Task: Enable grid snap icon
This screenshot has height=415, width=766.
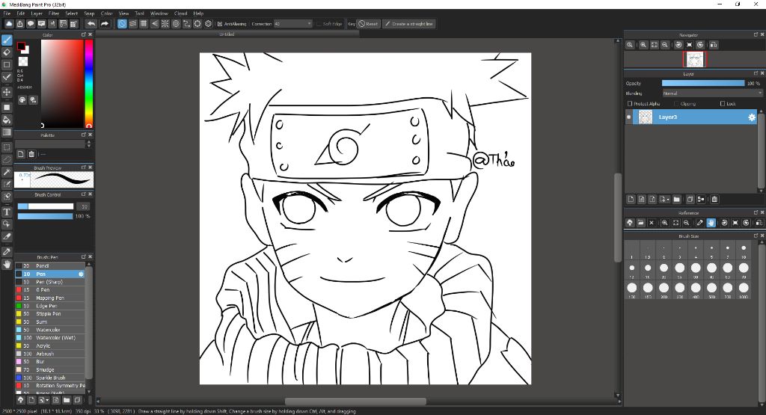Action: pyautogui.click(x=144, y=23)
